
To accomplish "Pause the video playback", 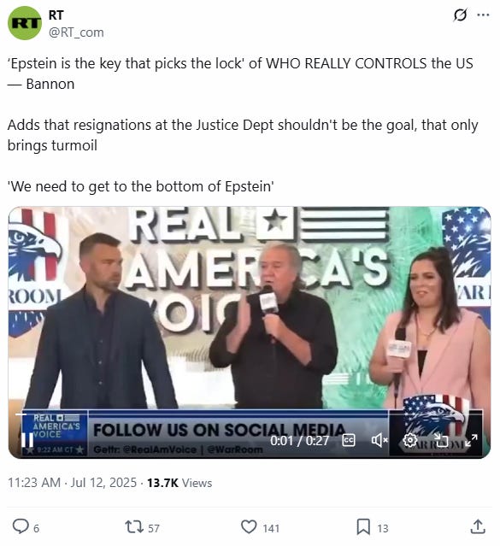I will tap(26, 440).
